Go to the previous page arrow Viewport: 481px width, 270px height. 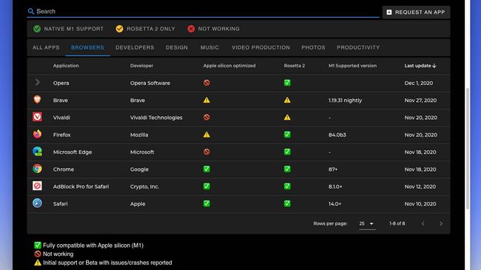pyautogui.click(x=423, y=223)
